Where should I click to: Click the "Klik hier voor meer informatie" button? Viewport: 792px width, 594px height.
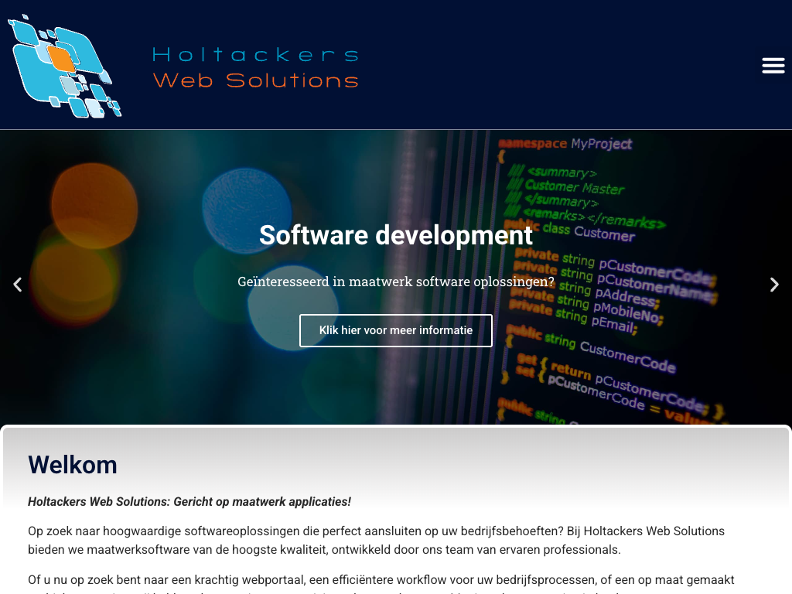pyautogui.click(x=395, y=330)
